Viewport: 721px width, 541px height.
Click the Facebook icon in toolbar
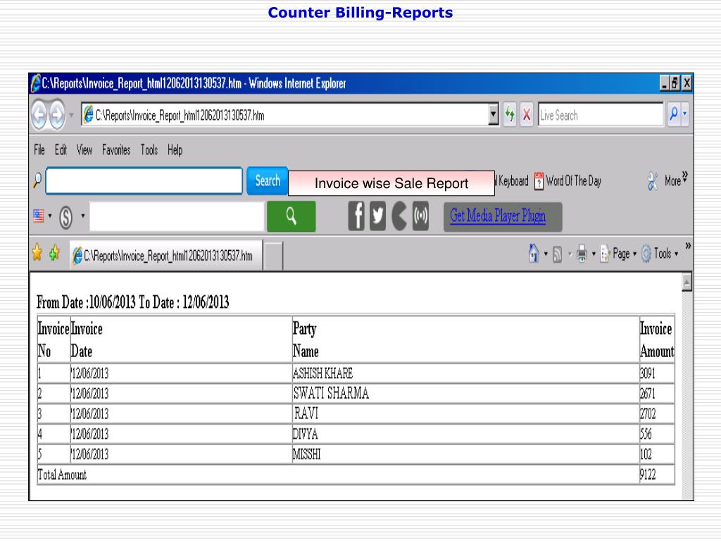[x=356, y=216]
